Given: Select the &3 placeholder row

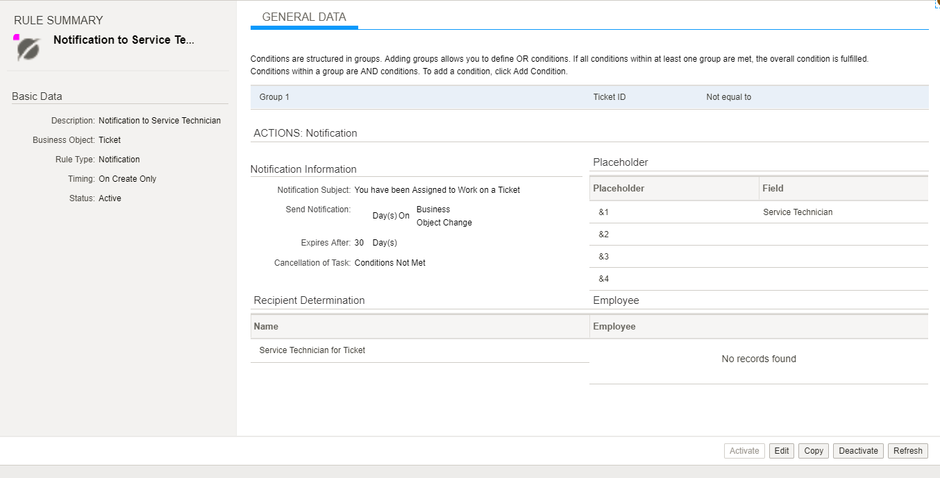Looking at the screenshot, I should tap(759, 257).
